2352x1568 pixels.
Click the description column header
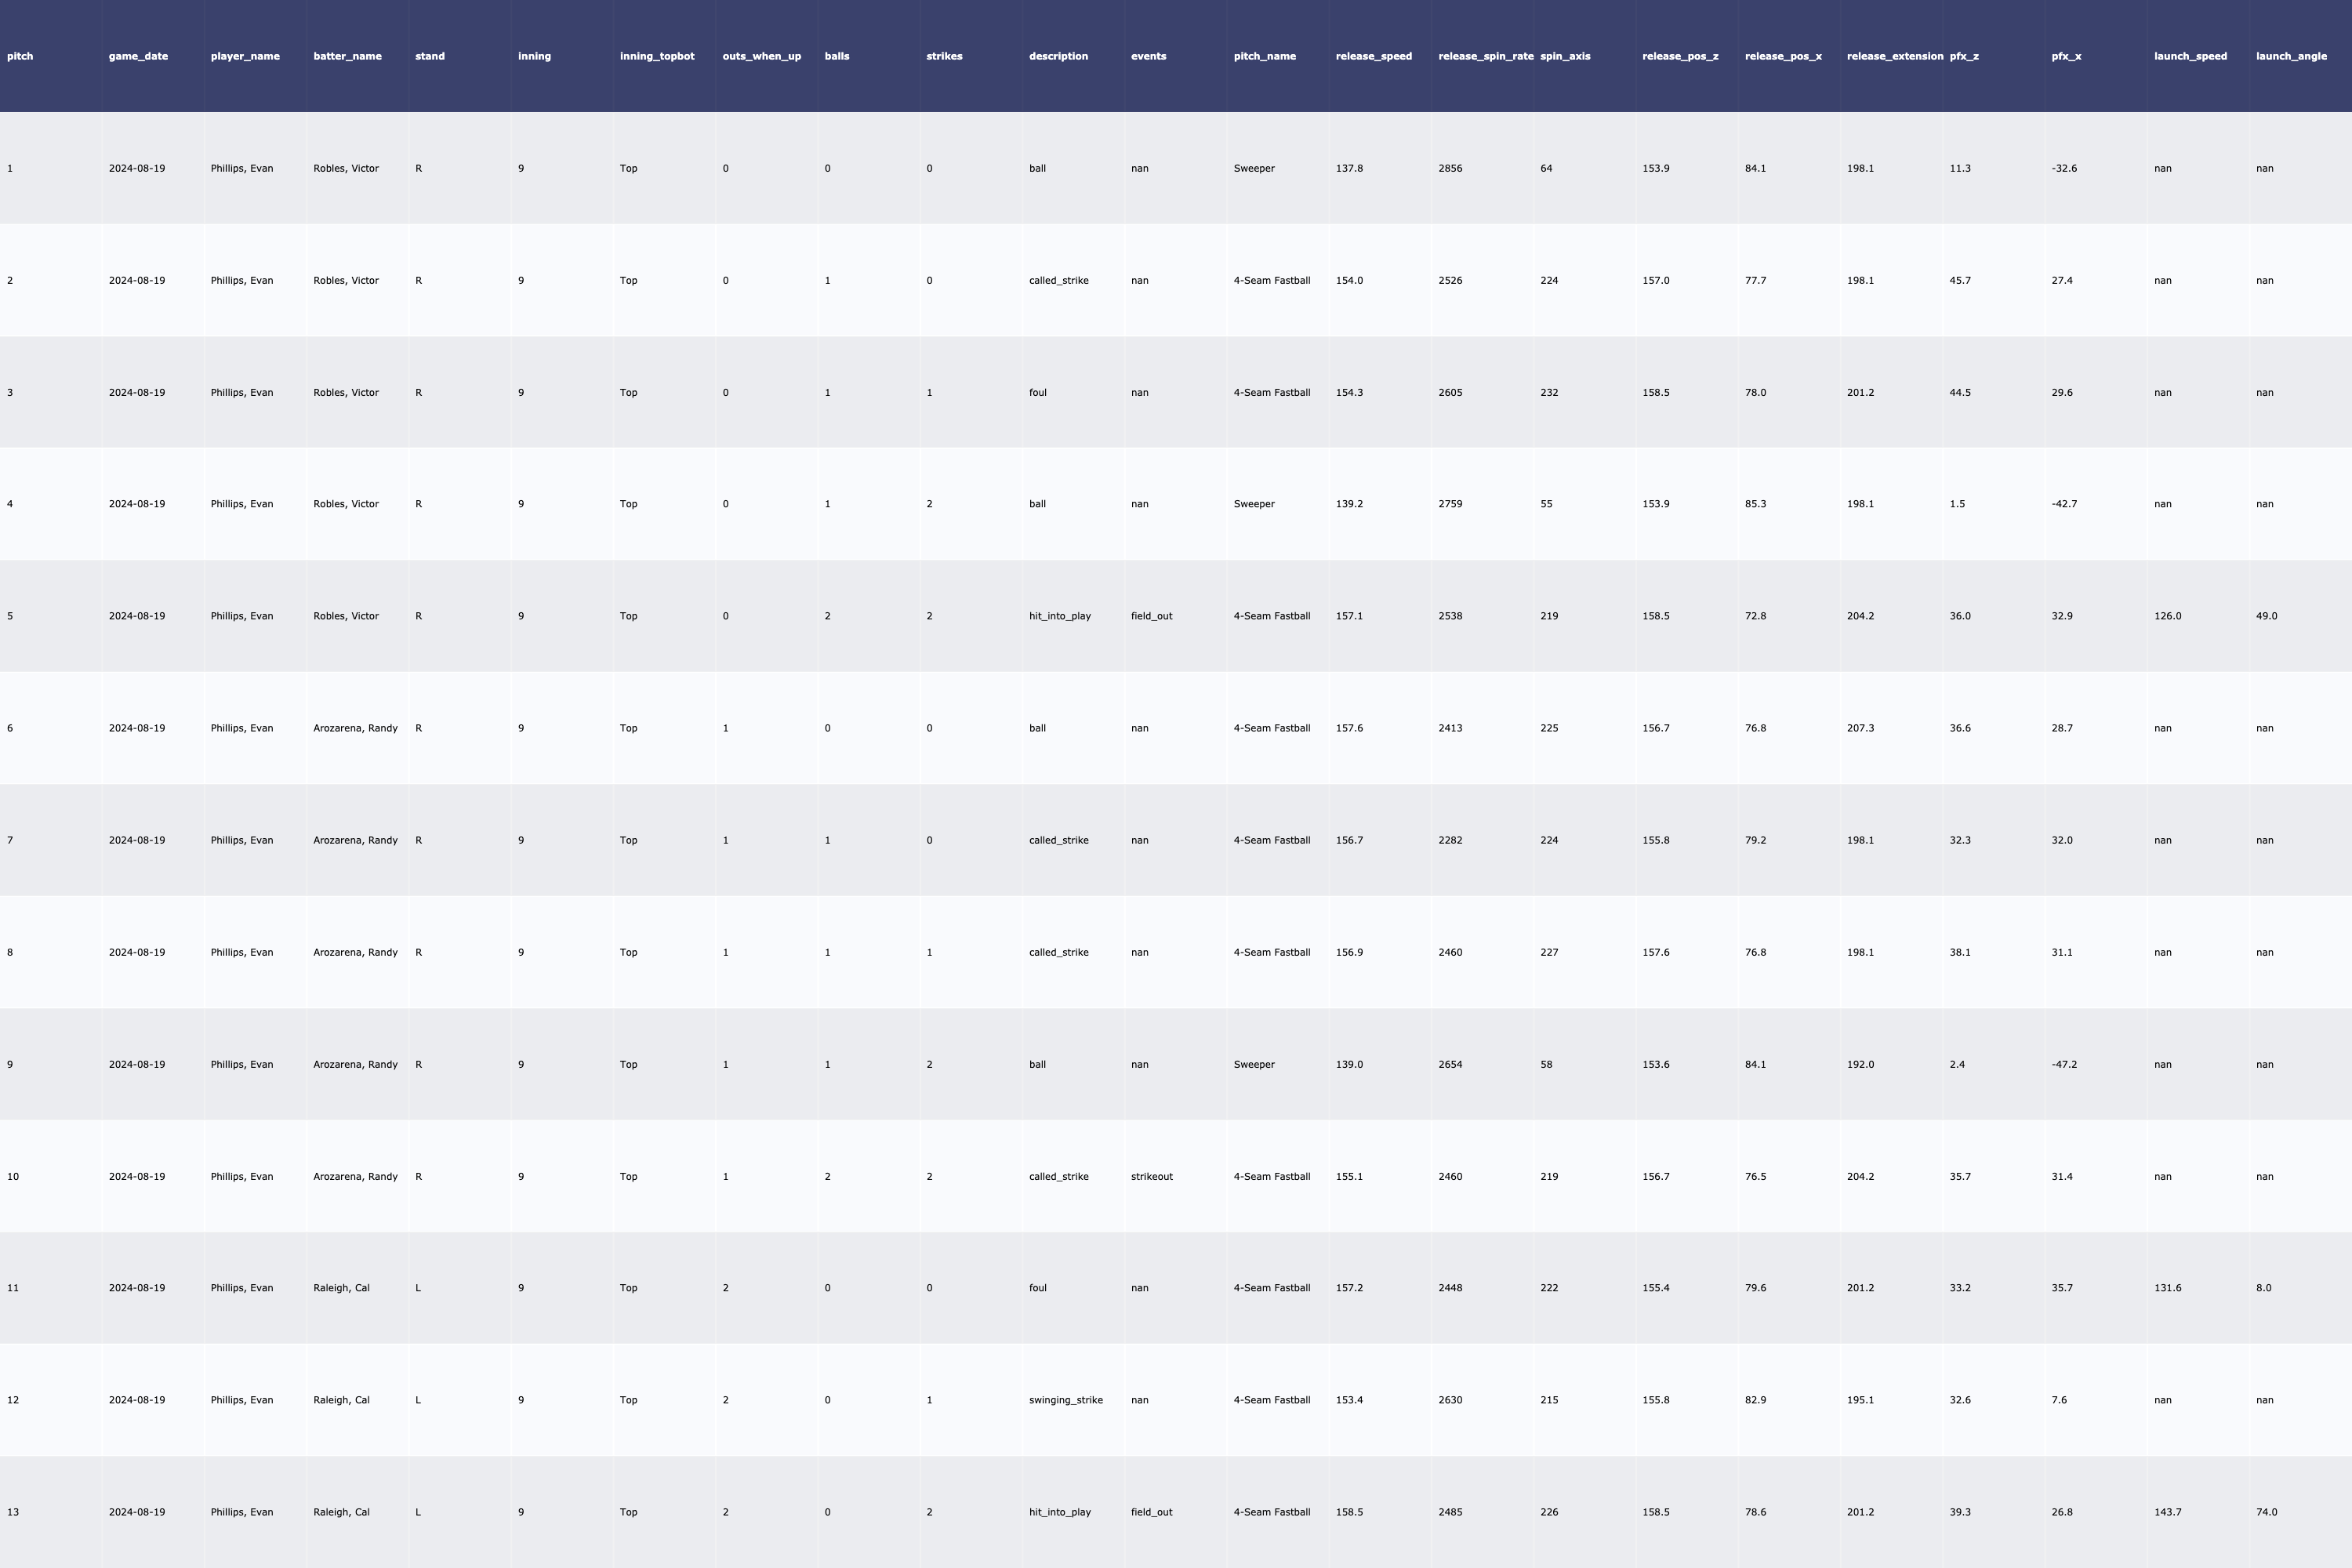(x=1058, y=56)
